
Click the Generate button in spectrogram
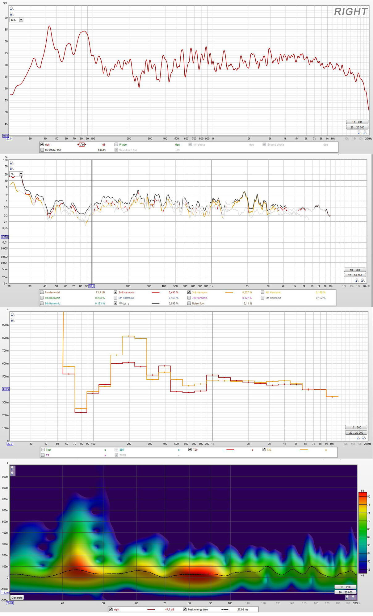coord(17,597)
